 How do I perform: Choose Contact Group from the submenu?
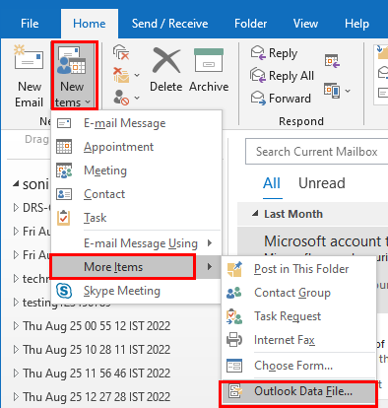click(x=298, y=293)
